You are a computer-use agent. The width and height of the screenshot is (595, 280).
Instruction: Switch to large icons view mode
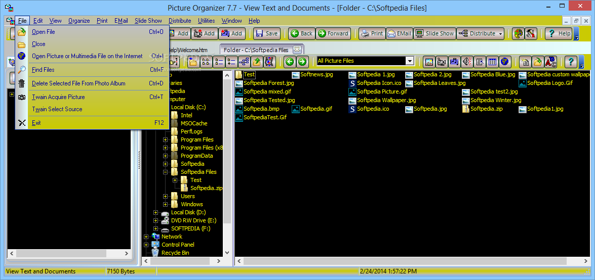pos(206,61)
